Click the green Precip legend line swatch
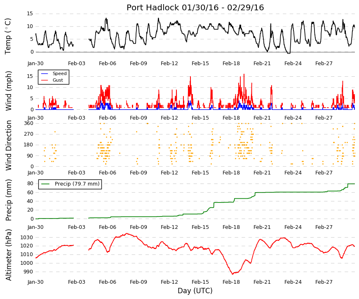Viewport: 359px width, 299px height. pos(46,184)
